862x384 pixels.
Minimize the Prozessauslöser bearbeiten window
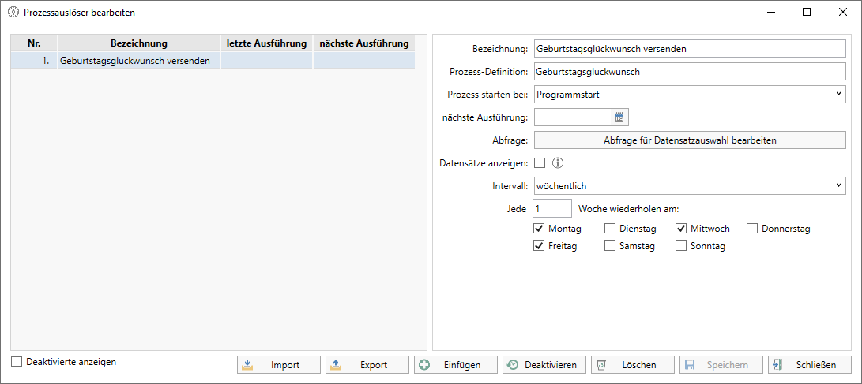[770, 12]
